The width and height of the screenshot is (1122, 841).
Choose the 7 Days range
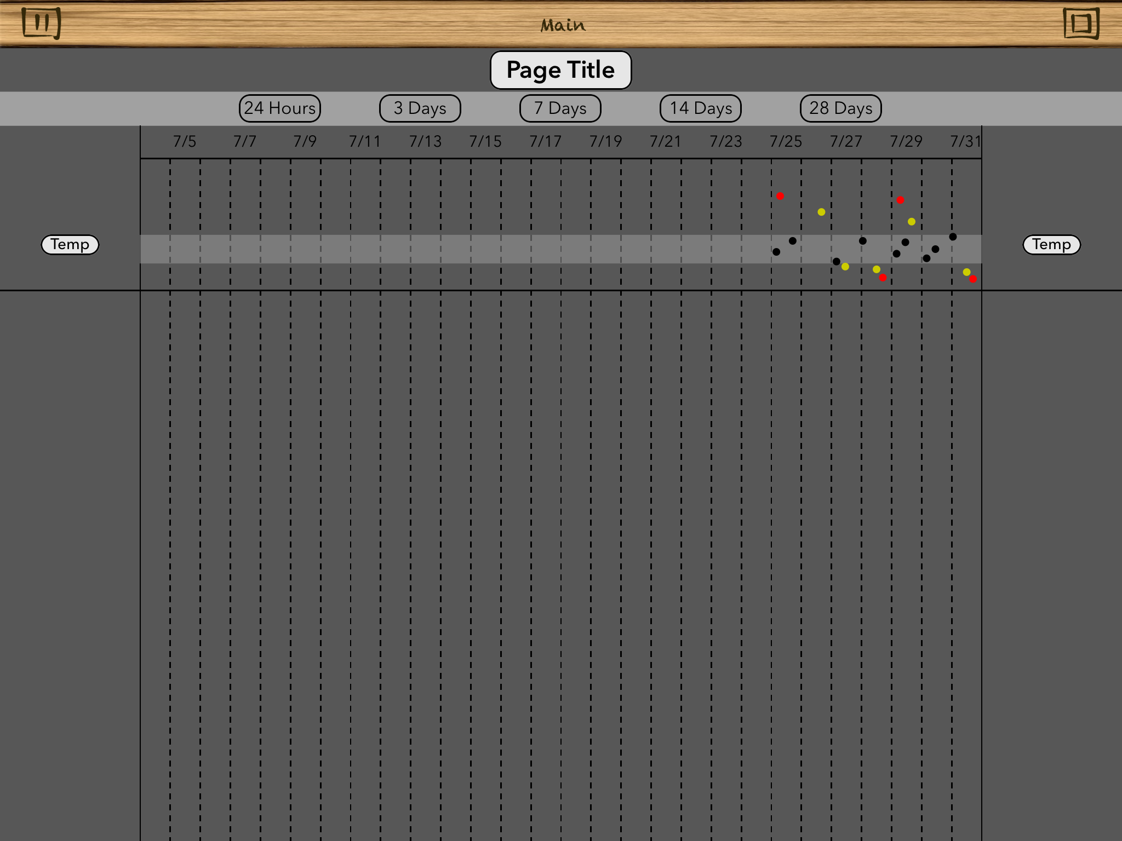[x=560, y=108]
